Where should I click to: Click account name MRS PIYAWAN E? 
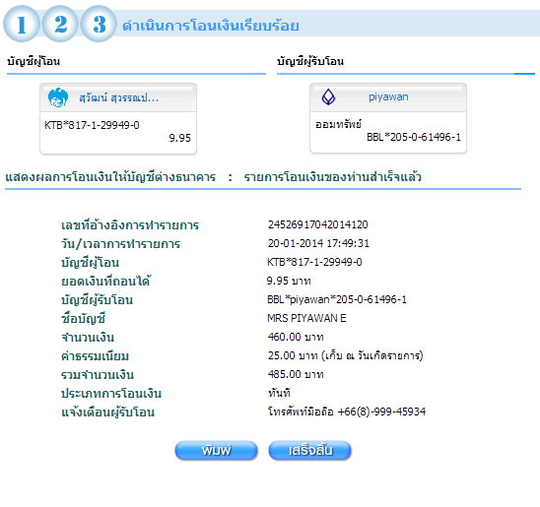(x=306, y=318)
